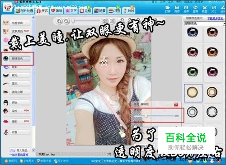Click the 尺寸 resize icon
The width and height of the screenshot is (226, 165).
point(214,9)
